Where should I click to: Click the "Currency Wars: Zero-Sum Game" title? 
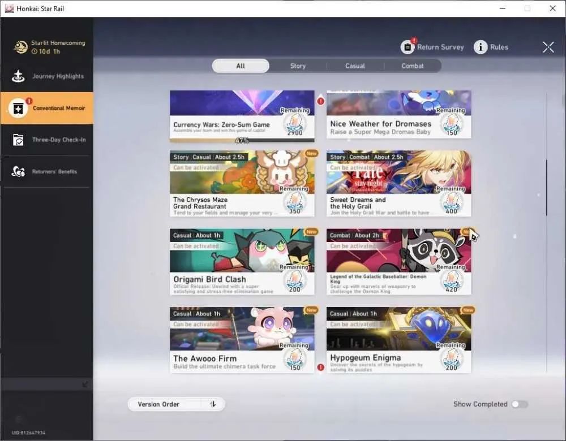click(221, 124)
